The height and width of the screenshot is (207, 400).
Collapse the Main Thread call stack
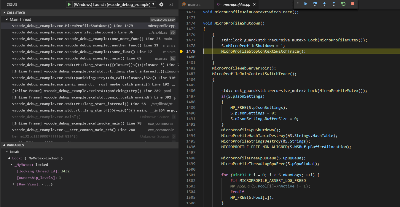(x=6, y=19)
